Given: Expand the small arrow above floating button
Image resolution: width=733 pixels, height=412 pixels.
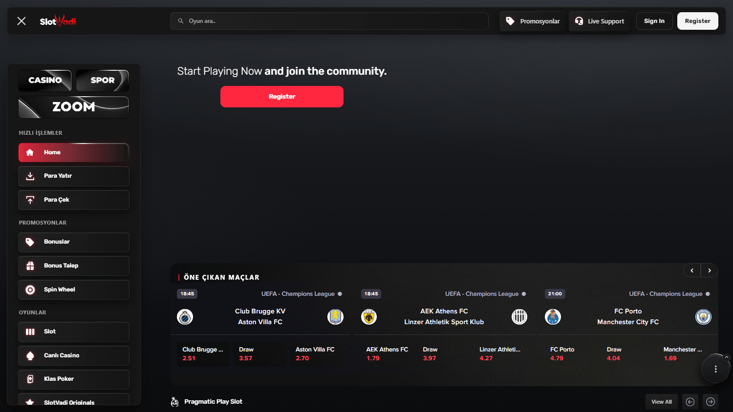Looking at the screenshot, I should [727, 357].
